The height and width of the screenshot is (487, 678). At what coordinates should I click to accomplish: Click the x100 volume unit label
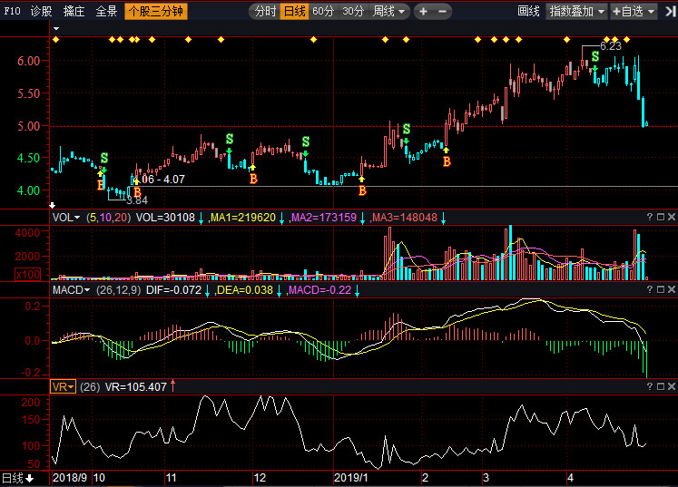(28, 275)
